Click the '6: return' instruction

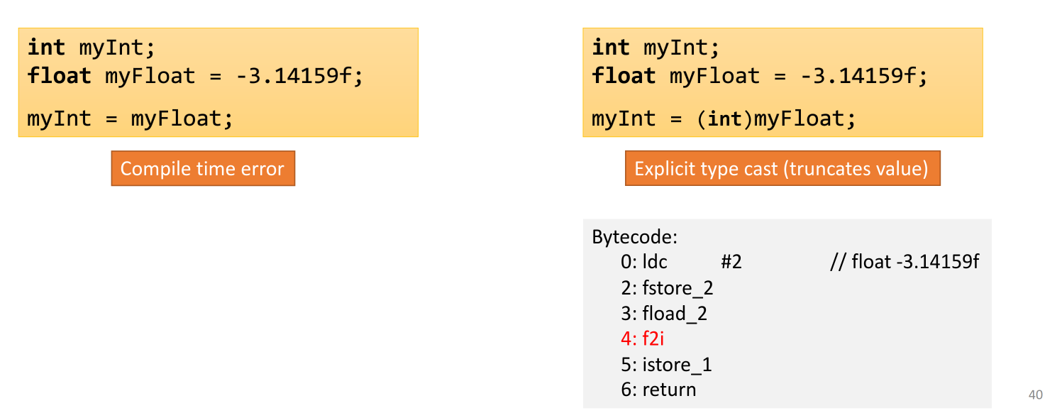point(658,390)
